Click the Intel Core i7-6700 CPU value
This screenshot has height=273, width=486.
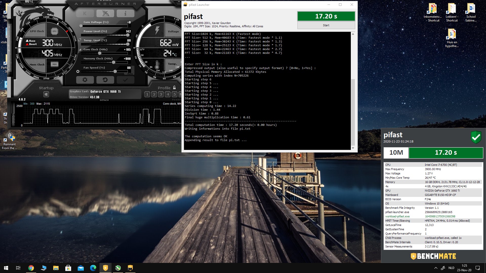(441, 165)
